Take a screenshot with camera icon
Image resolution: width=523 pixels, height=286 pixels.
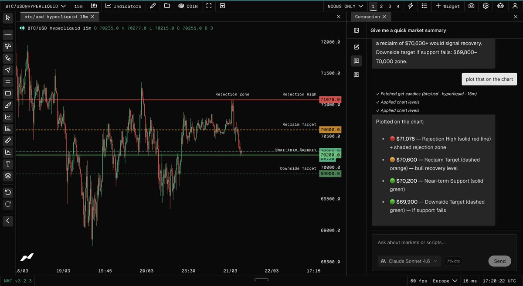(x=472, y=6)
